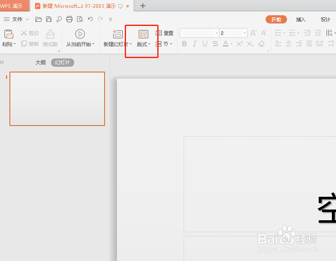Click the Redo arrow icon
336x261 pixels.
pyautogui.click(x=100, y=19)
